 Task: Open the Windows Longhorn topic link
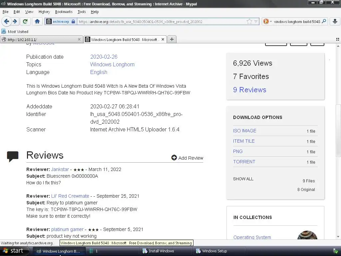pos(112,64)
